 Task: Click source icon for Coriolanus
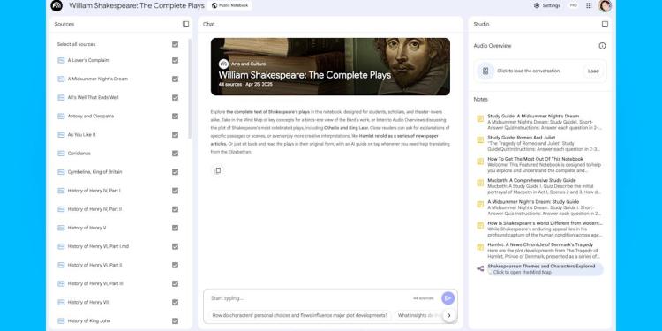pos(61,154)
